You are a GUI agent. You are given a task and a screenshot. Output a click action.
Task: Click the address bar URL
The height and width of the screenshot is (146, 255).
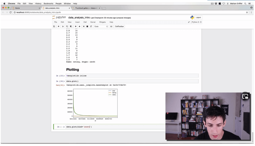(38, 12)
